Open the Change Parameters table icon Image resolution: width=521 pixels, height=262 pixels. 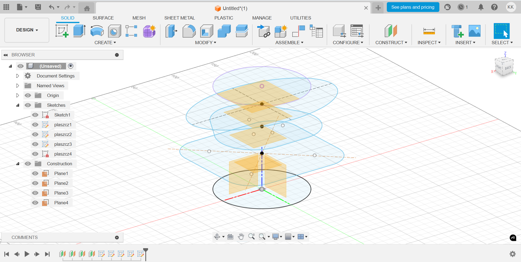[x=357, y=31]
